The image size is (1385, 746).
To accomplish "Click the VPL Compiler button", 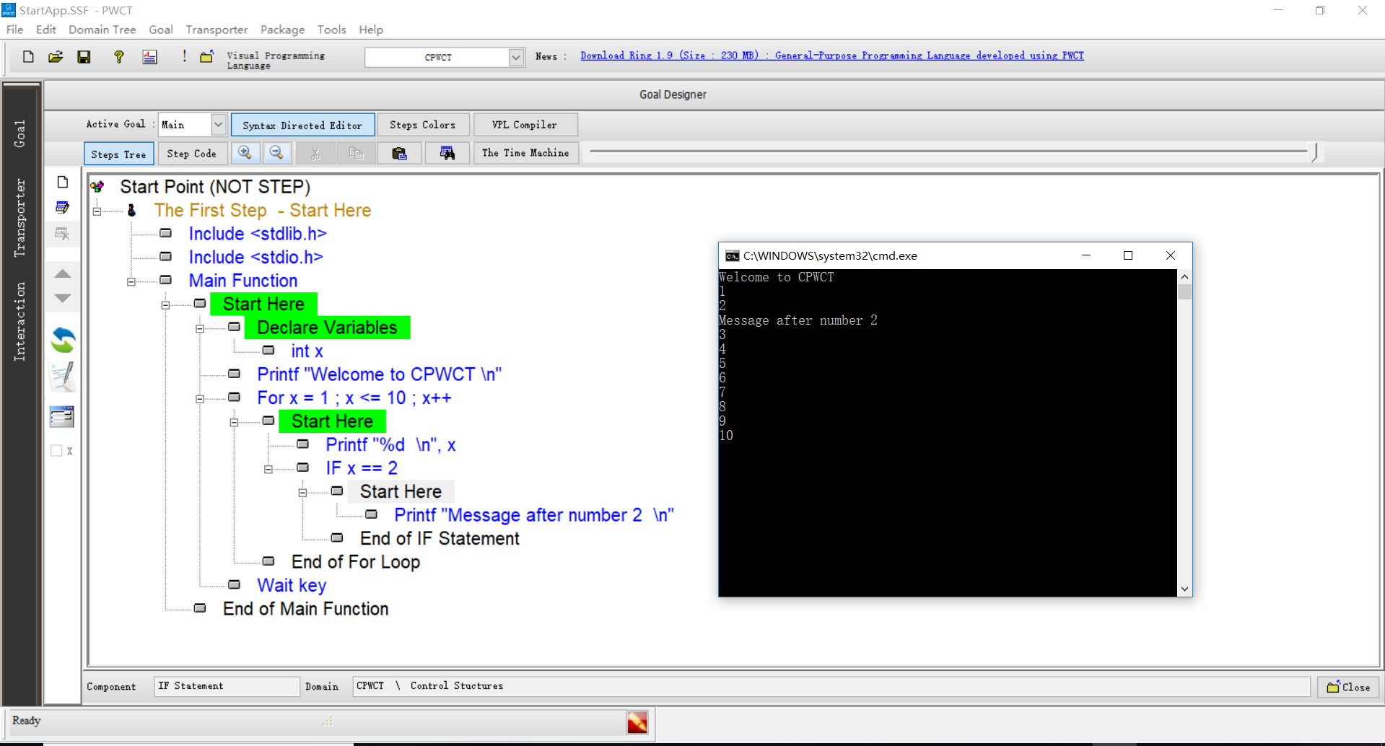I will coord(525,125).
